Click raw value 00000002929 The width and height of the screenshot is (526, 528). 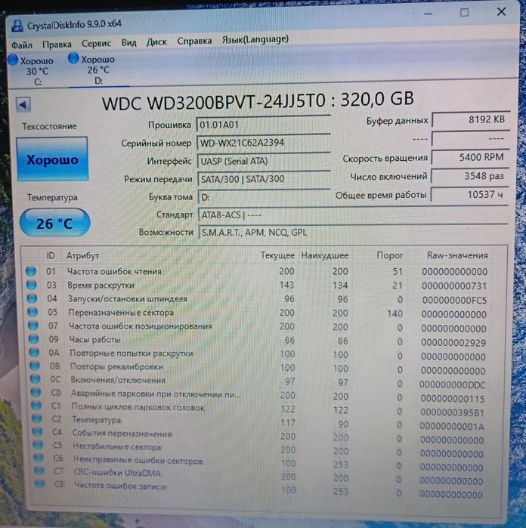coord(453,343)
